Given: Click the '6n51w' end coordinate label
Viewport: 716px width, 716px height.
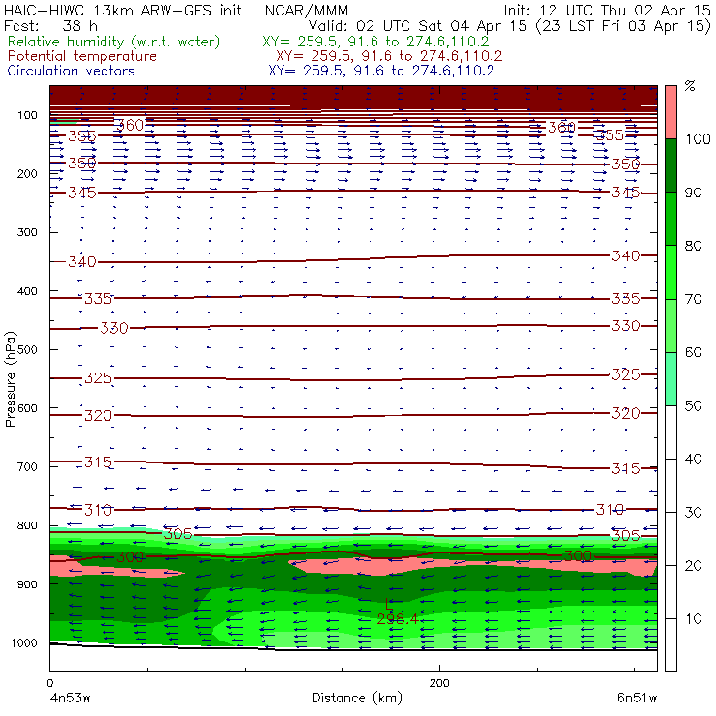Looking at the screenshot, I should 637,699.
